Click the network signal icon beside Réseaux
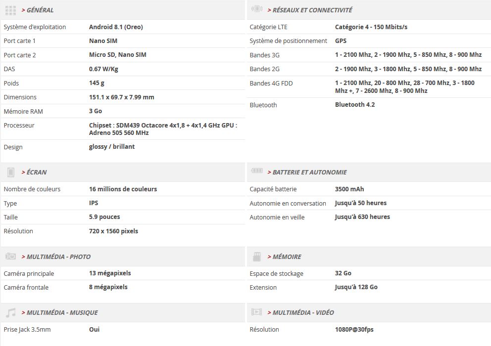 coord(257,9)
